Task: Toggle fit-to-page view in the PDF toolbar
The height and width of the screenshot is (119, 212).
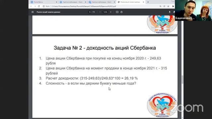Action: [x=117, y=12]
